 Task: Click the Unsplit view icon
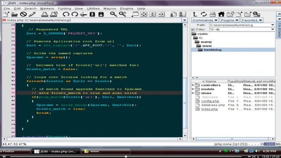coord(144,14)
